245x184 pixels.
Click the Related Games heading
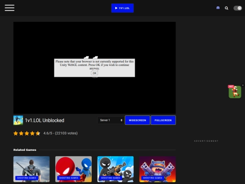pos(24,150)
